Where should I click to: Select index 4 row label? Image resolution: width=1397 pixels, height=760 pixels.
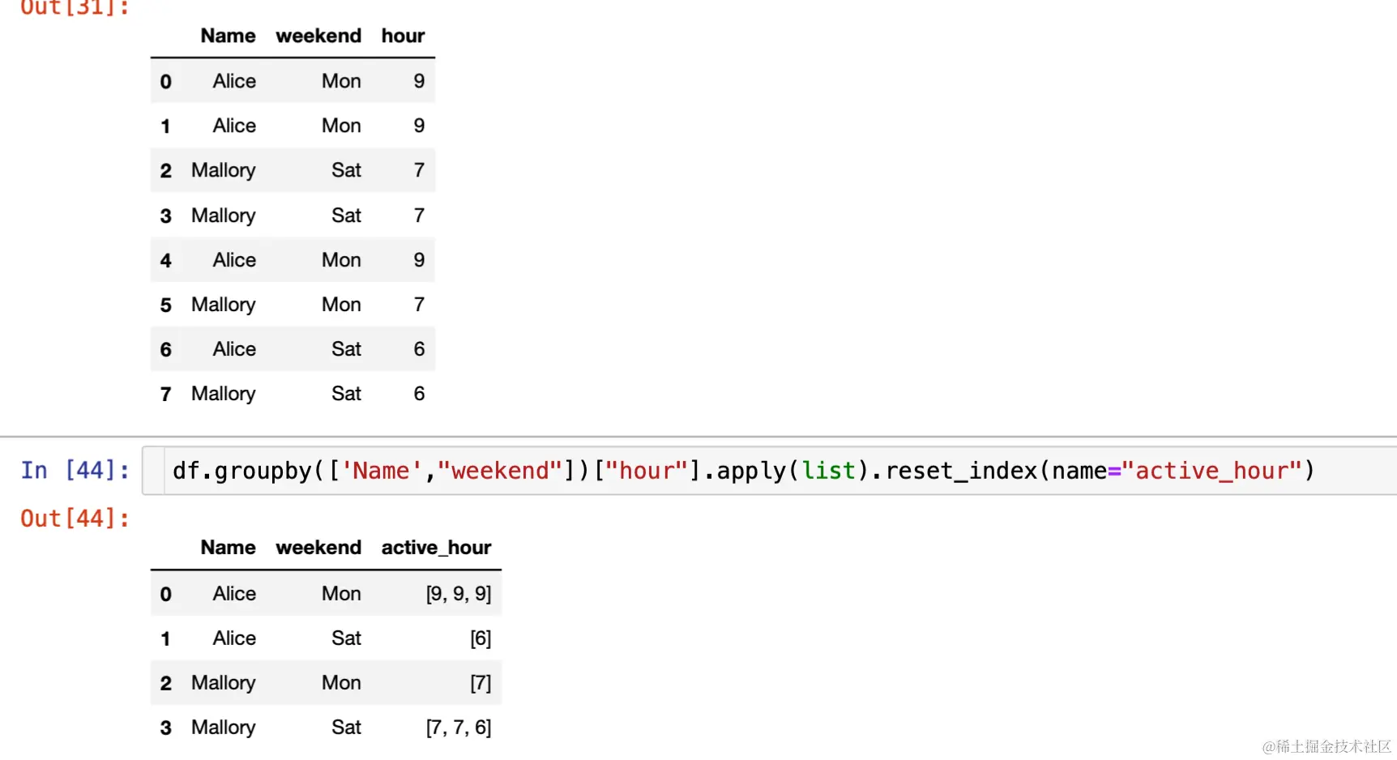[165, 261]
